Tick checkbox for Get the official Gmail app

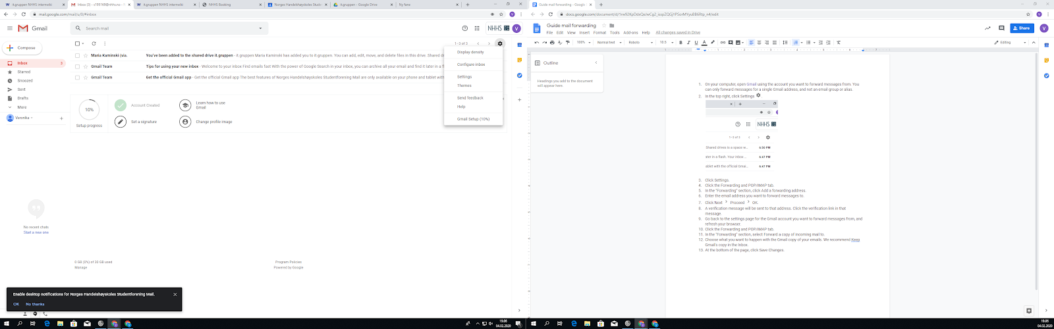77,77
